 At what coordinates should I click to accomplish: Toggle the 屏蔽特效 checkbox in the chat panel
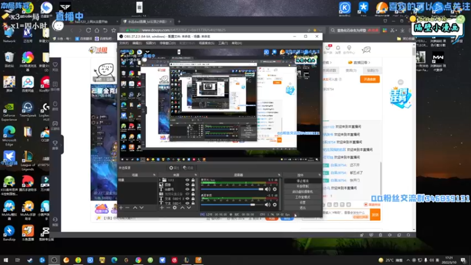click(366, 204)
